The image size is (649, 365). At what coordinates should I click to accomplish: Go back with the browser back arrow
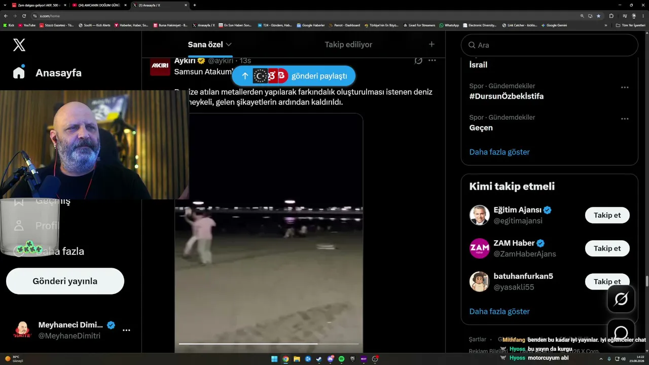click(x=6, y=16)
